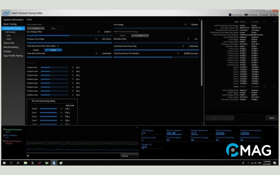Open System Information in the sidebar
This screenshot has height=175, width=280.
click(14, 20)
